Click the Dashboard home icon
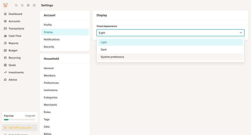Viewport: 251px width, 135px height. click(5, 14)
